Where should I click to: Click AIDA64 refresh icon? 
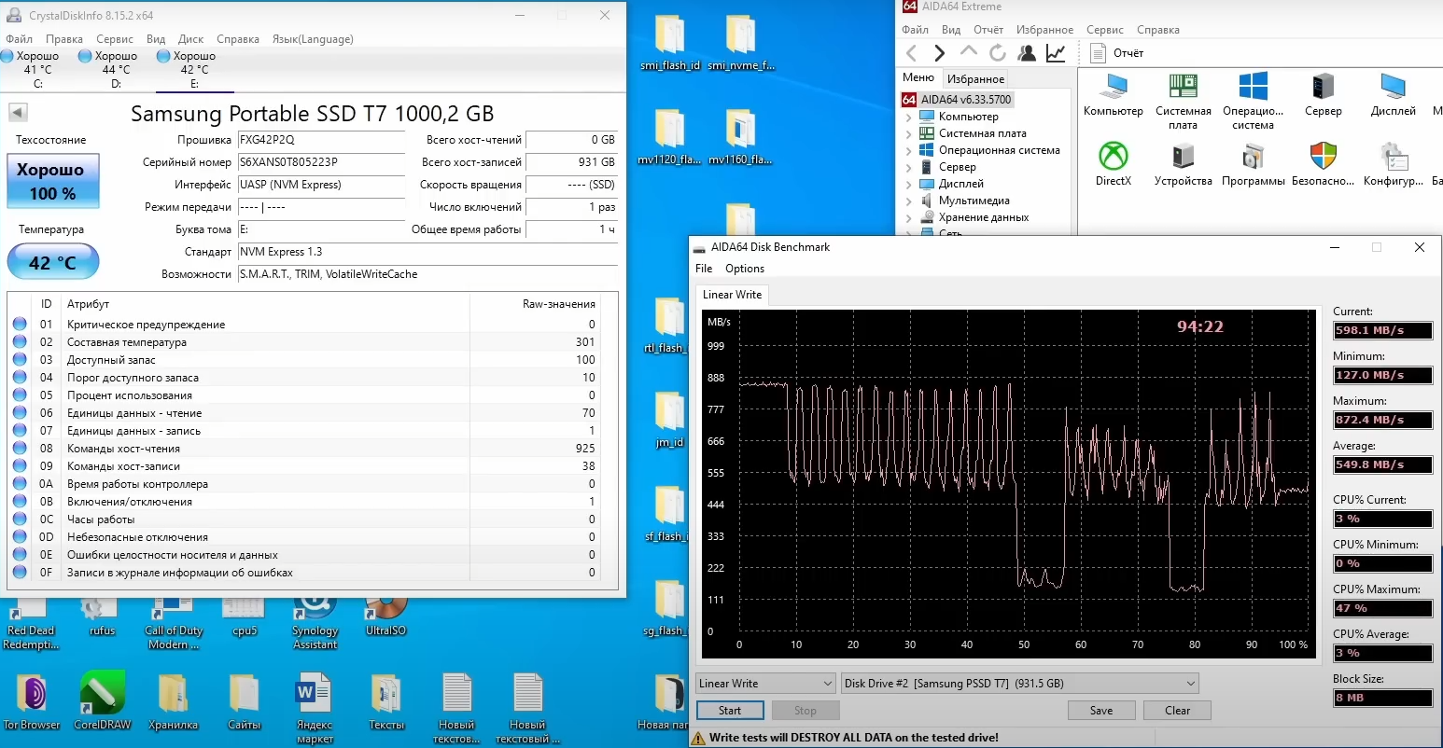(998, 53)
